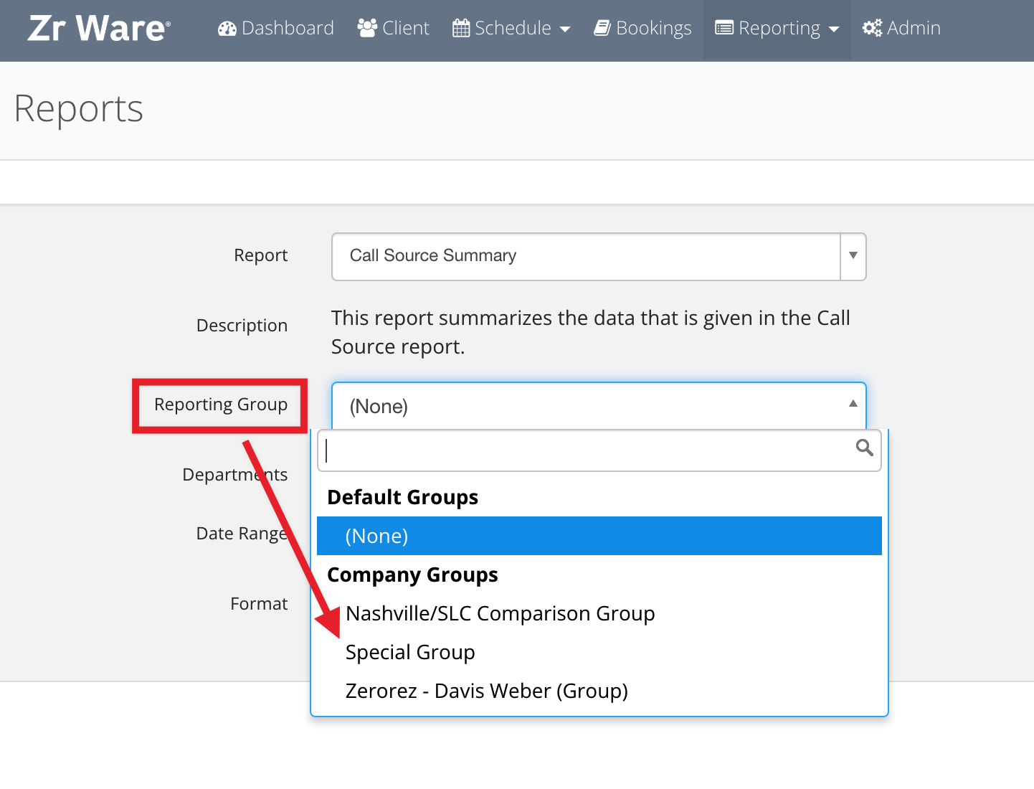Viewport: 1034px width, 789px height.
Task: Open the Bookings menu item
Action: click(x=642, y=28)
